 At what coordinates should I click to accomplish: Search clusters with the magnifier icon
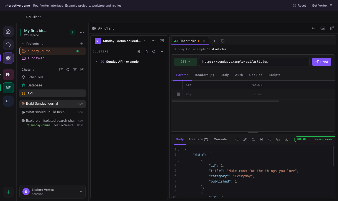[x=154, y=51]
